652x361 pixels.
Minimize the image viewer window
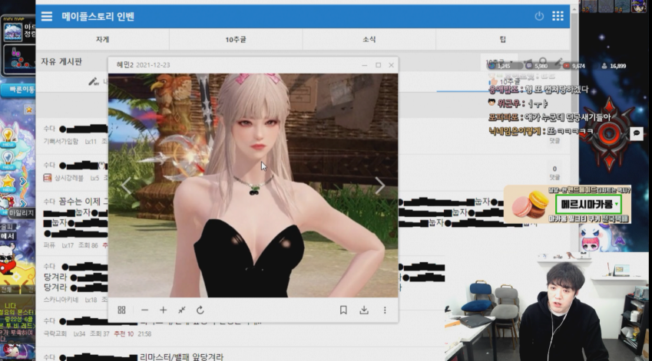point(364,65)
